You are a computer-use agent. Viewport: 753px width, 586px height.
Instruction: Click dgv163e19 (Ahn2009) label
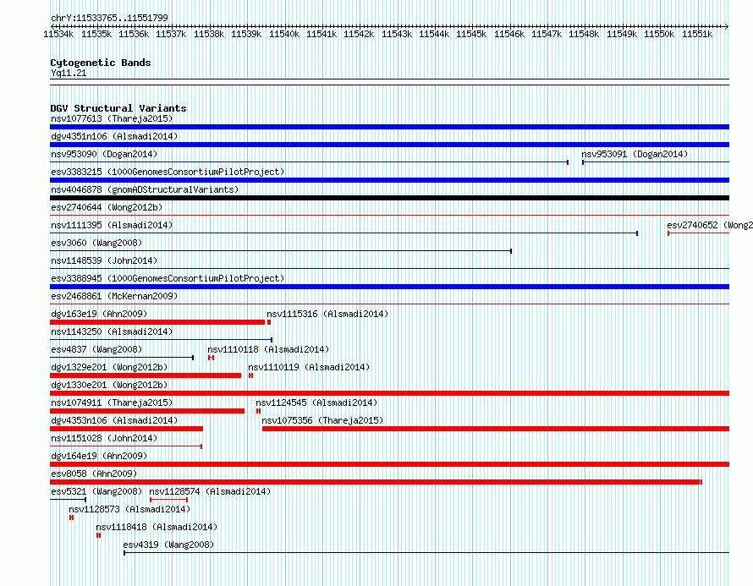click(x=99, y=314)
